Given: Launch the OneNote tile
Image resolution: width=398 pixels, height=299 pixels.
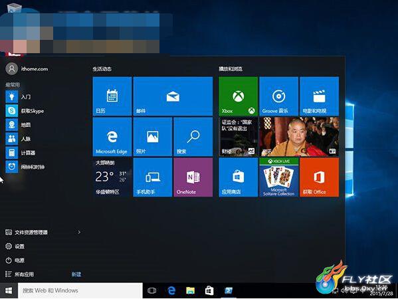Looking at the screenshot, I should tap(193, 177).
